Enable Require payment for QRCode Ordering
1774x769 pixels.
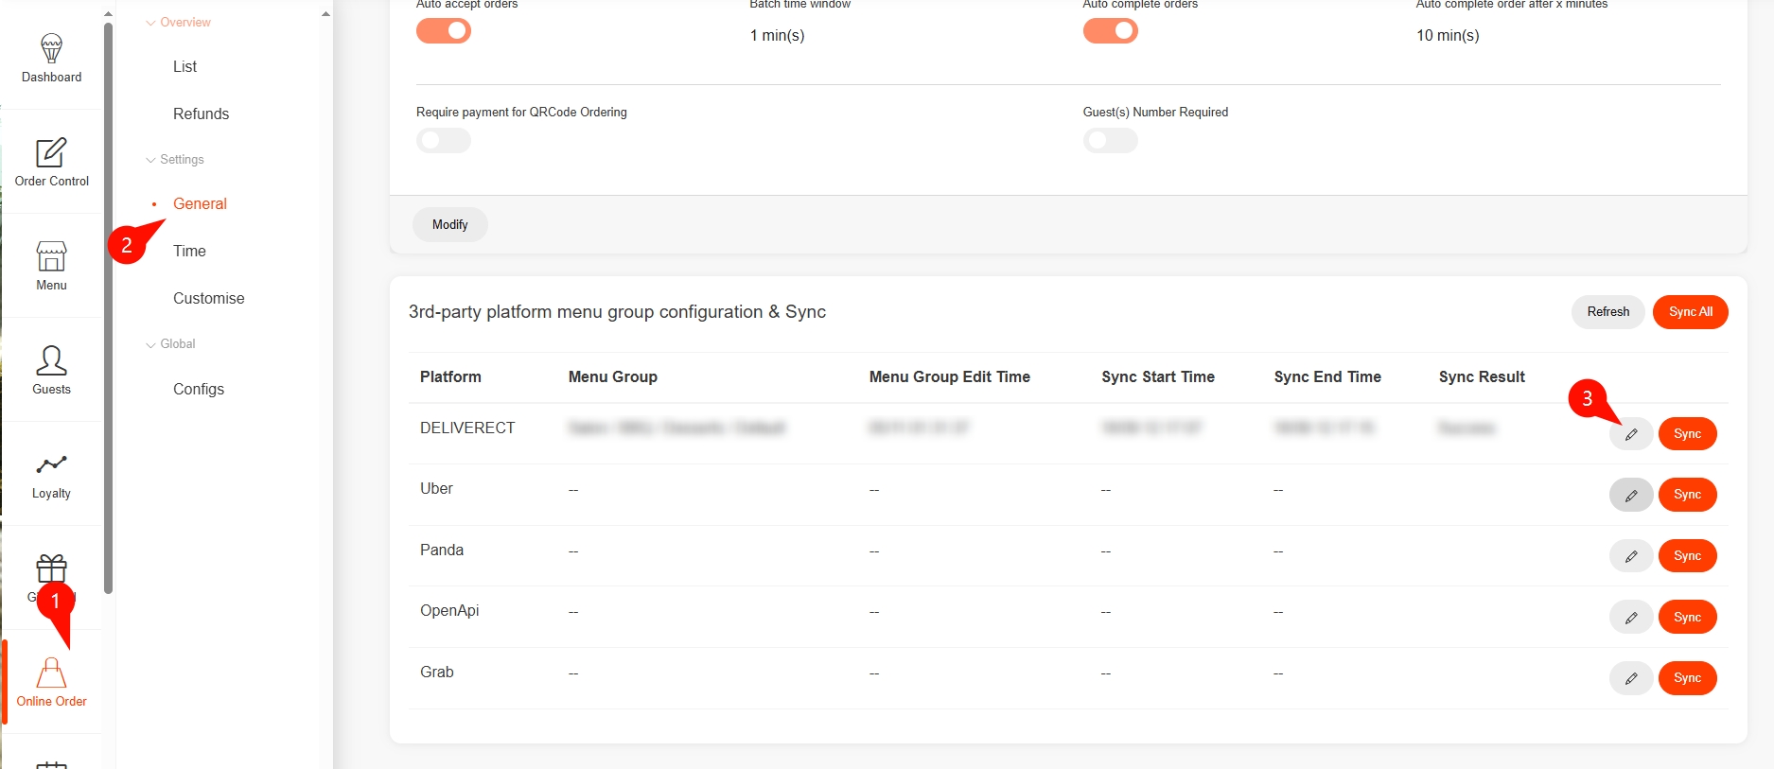(x=444, y=141)
